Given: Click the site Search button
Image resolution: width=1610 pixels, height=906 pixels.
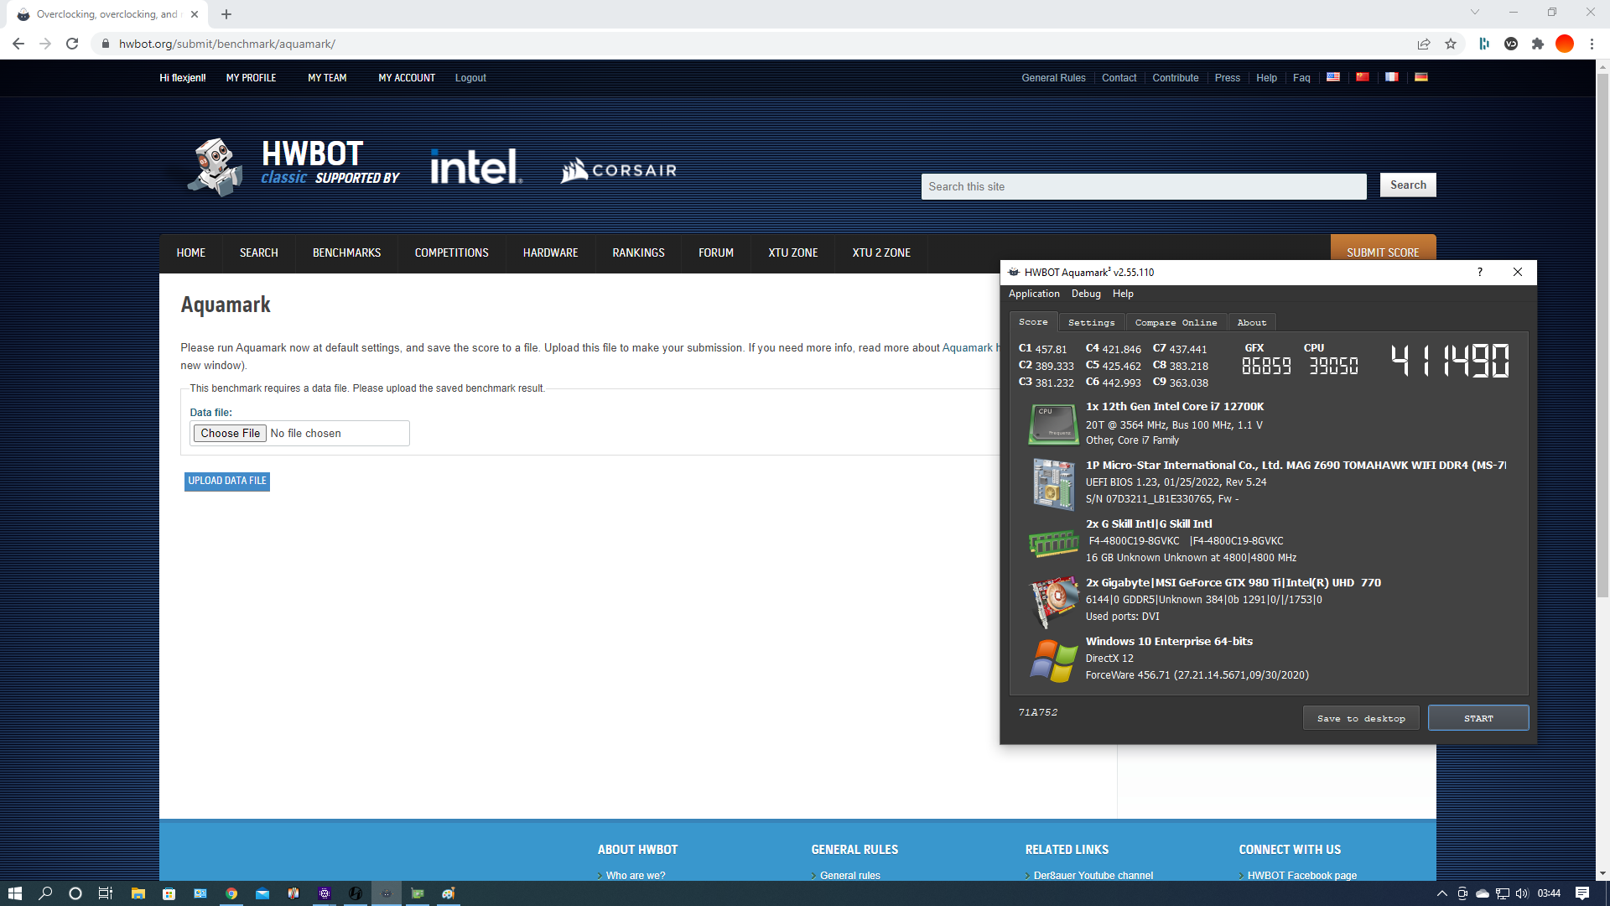Looking at the screenshot, I should [1408, 185].
